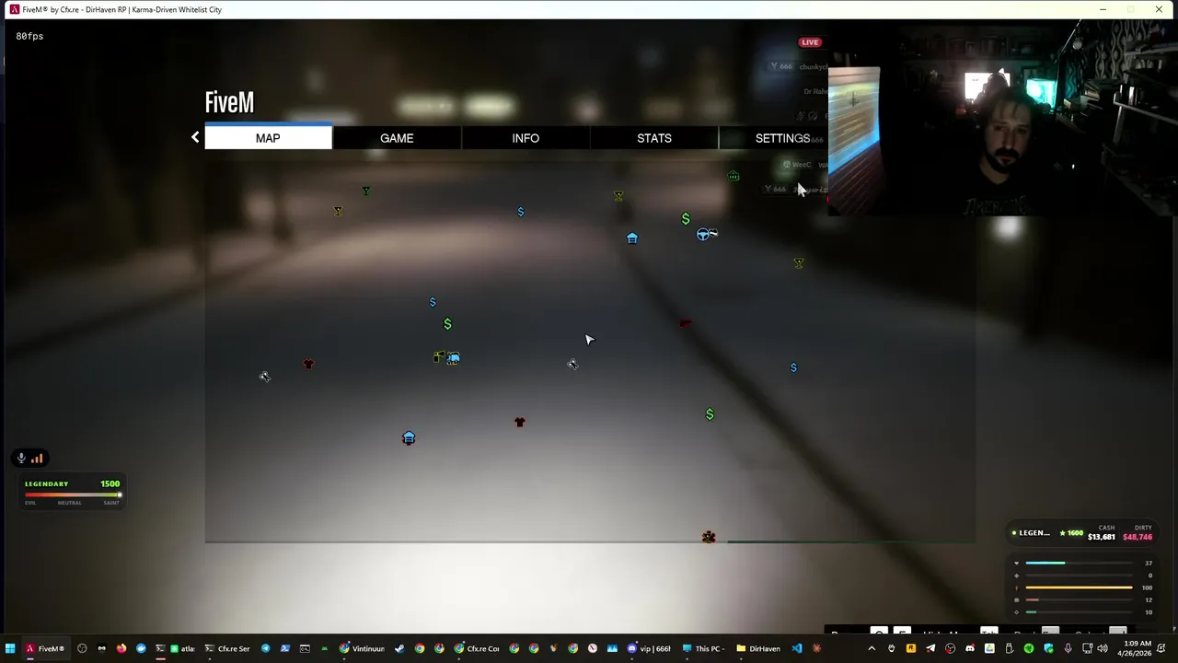Click the Discord tray icon
The width and height of the screenshot is (1178, 663).
(x=970, y=648)
